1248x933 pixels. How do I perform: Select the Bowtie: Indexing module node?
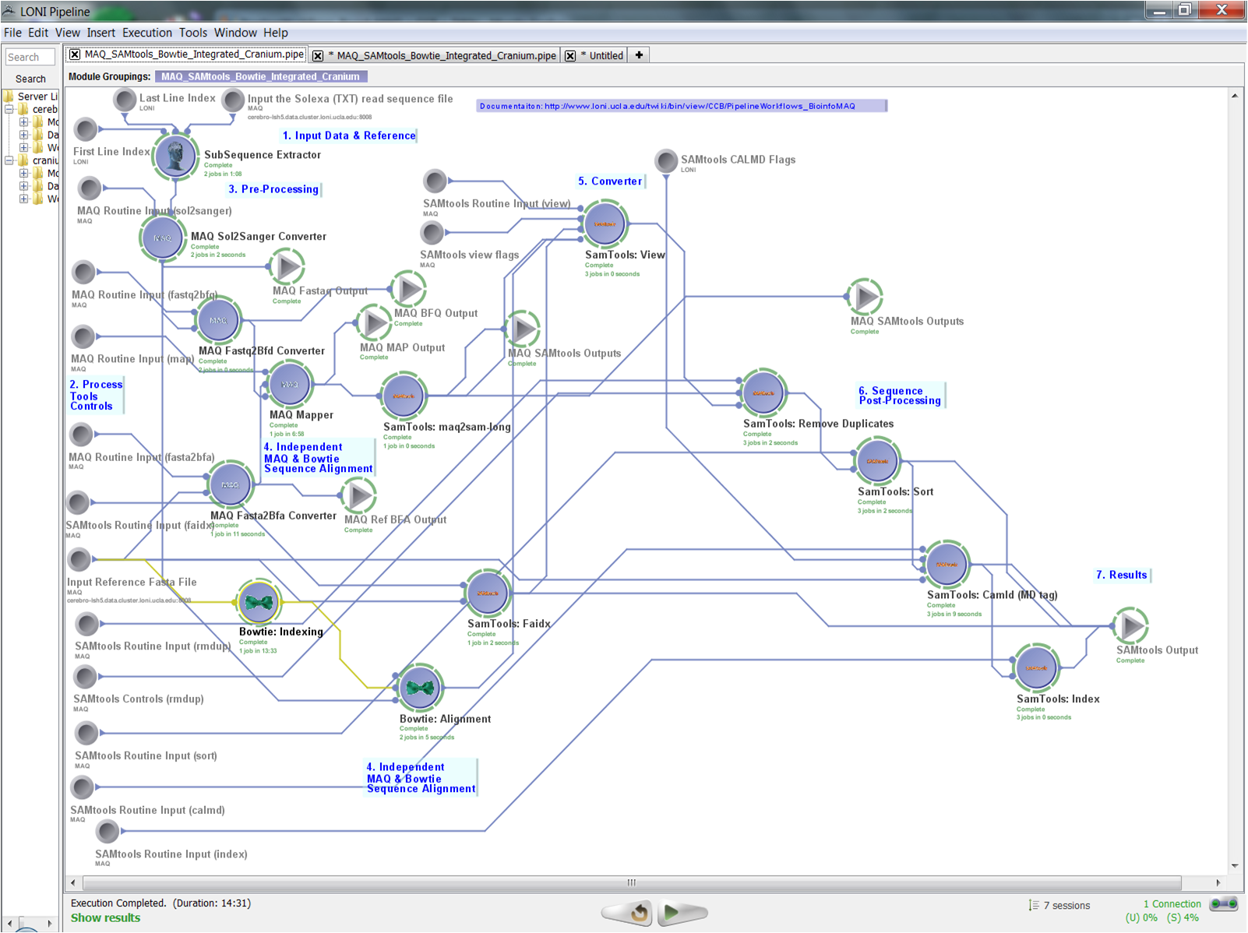tap(259, 602)
